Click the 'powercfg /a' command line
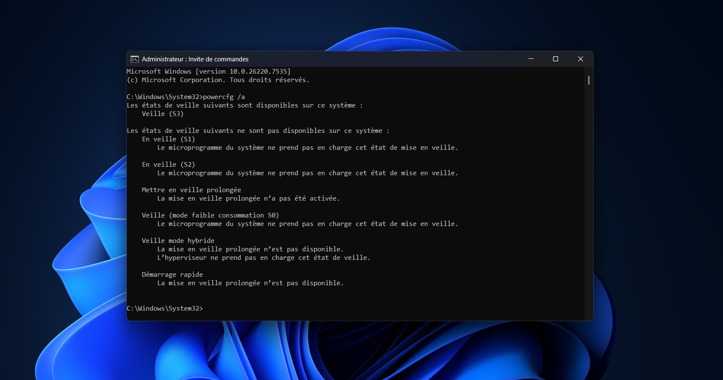Viewport: 723px width, 380px height. 186,97
